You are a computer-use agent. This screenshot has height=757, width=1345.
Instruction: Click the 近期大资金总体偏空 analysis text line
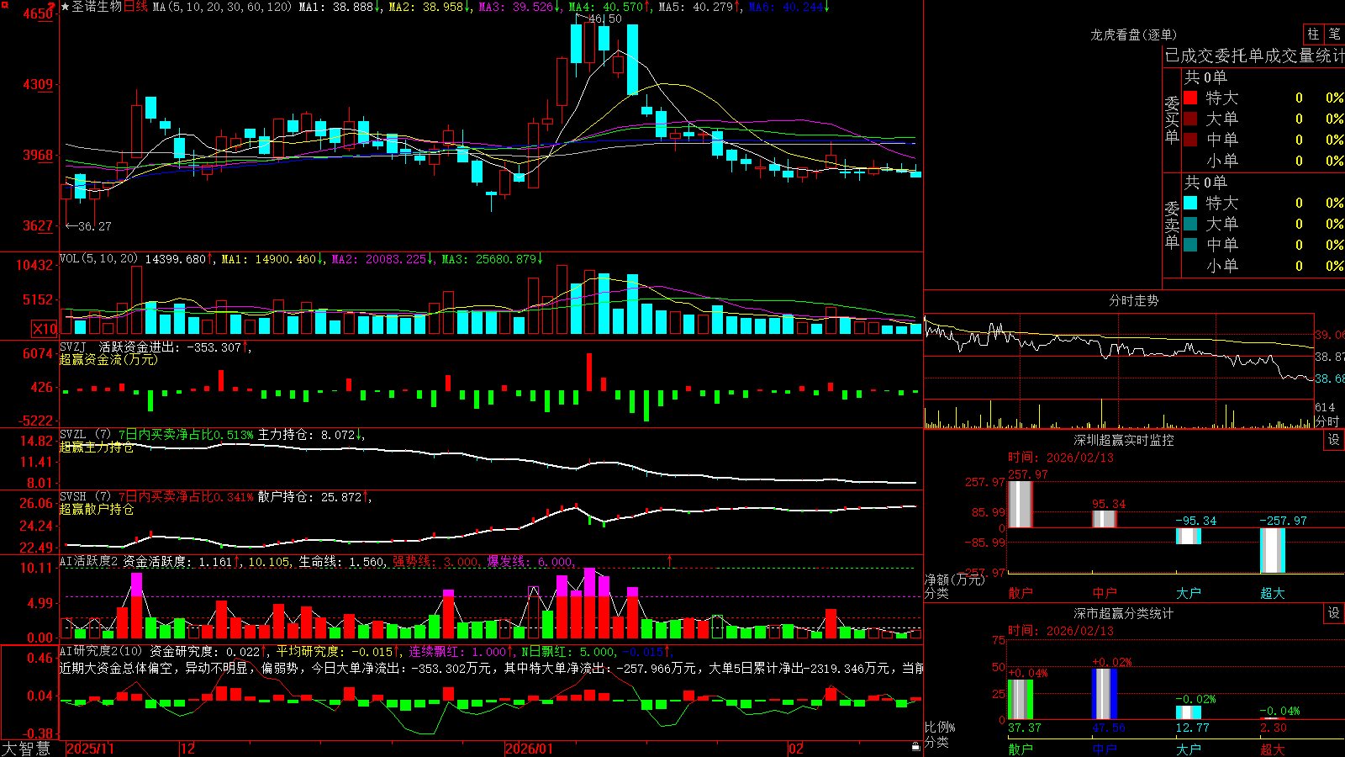click(x=492, y=668)
